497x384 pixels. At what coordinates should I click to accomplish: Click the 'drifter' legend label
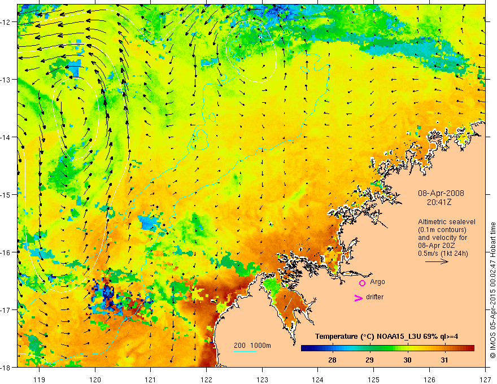374,297
